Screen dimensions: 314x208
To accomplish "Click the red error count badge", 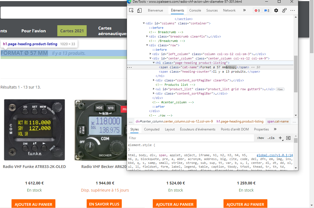I will (x=257, y=10).
